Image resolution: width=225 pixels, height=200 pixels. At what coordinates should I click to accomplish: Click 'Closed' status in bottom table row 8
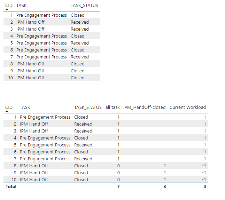point(81,166)
